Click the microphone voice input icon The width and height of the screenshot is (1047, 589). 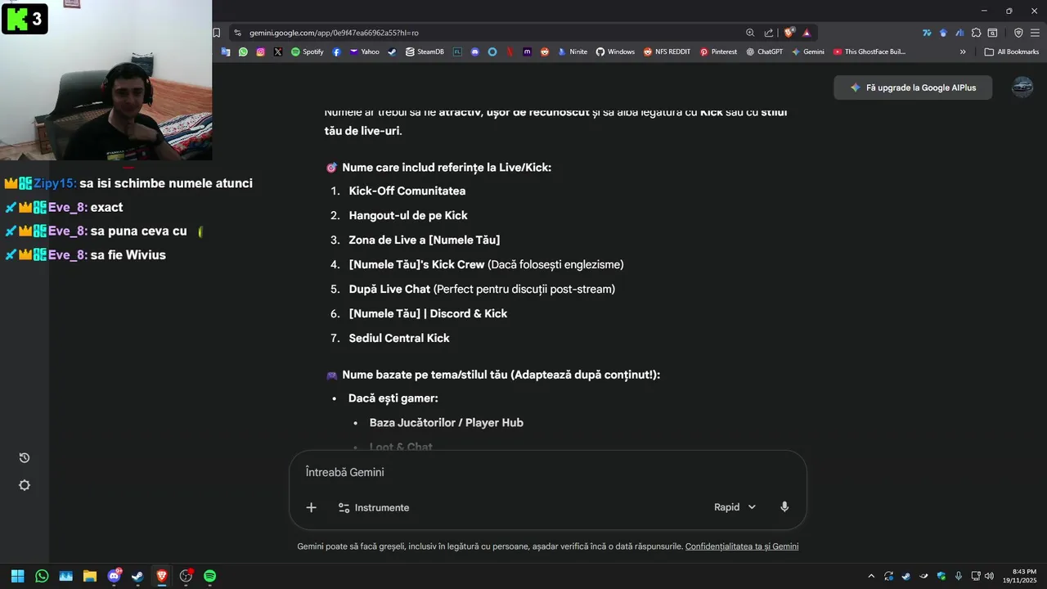(784, 507)
